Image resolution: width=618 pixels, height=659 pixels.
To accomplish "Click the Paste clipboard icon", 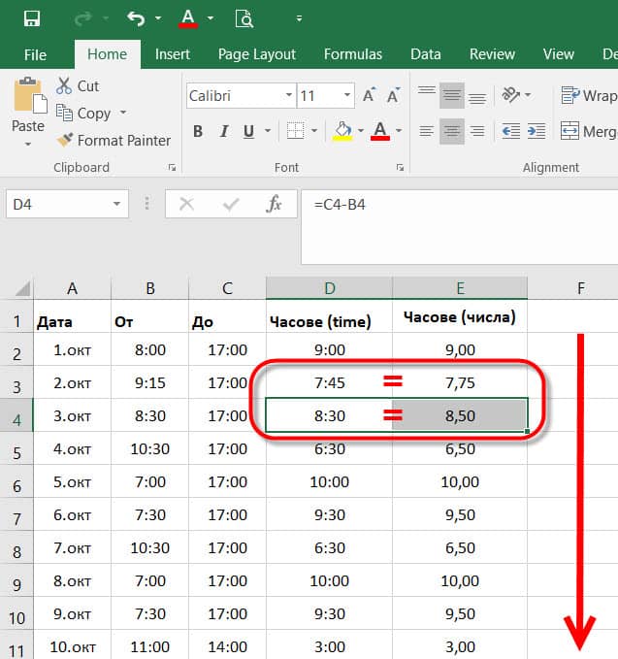I will pos(30,95).
